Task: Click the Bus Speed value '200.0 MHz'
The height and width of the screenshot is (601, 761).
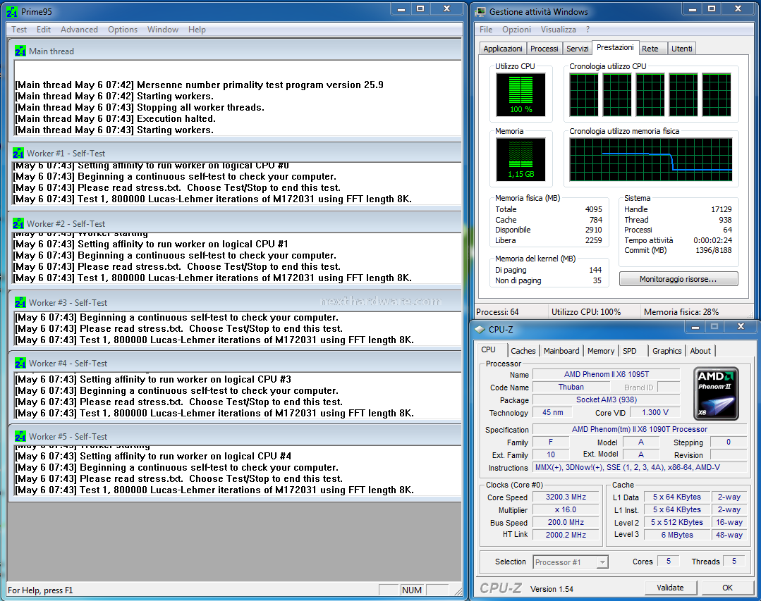Action: [x=566, y=522]
